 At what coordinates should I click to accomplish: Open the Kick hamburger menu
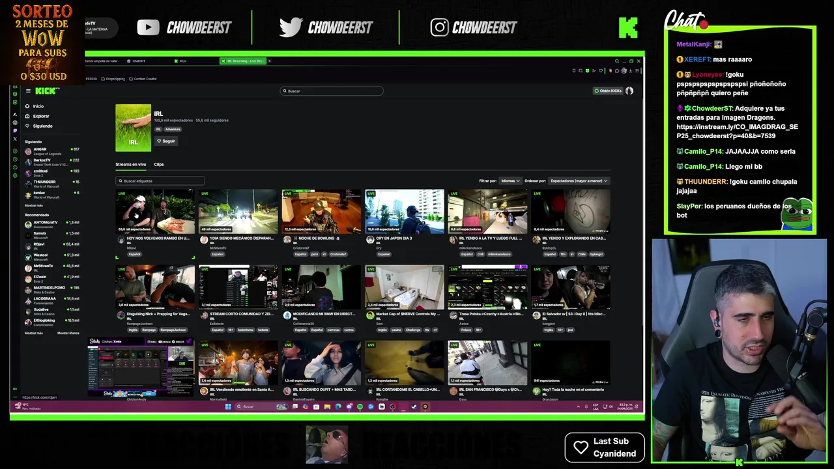(x=28, y=91)
